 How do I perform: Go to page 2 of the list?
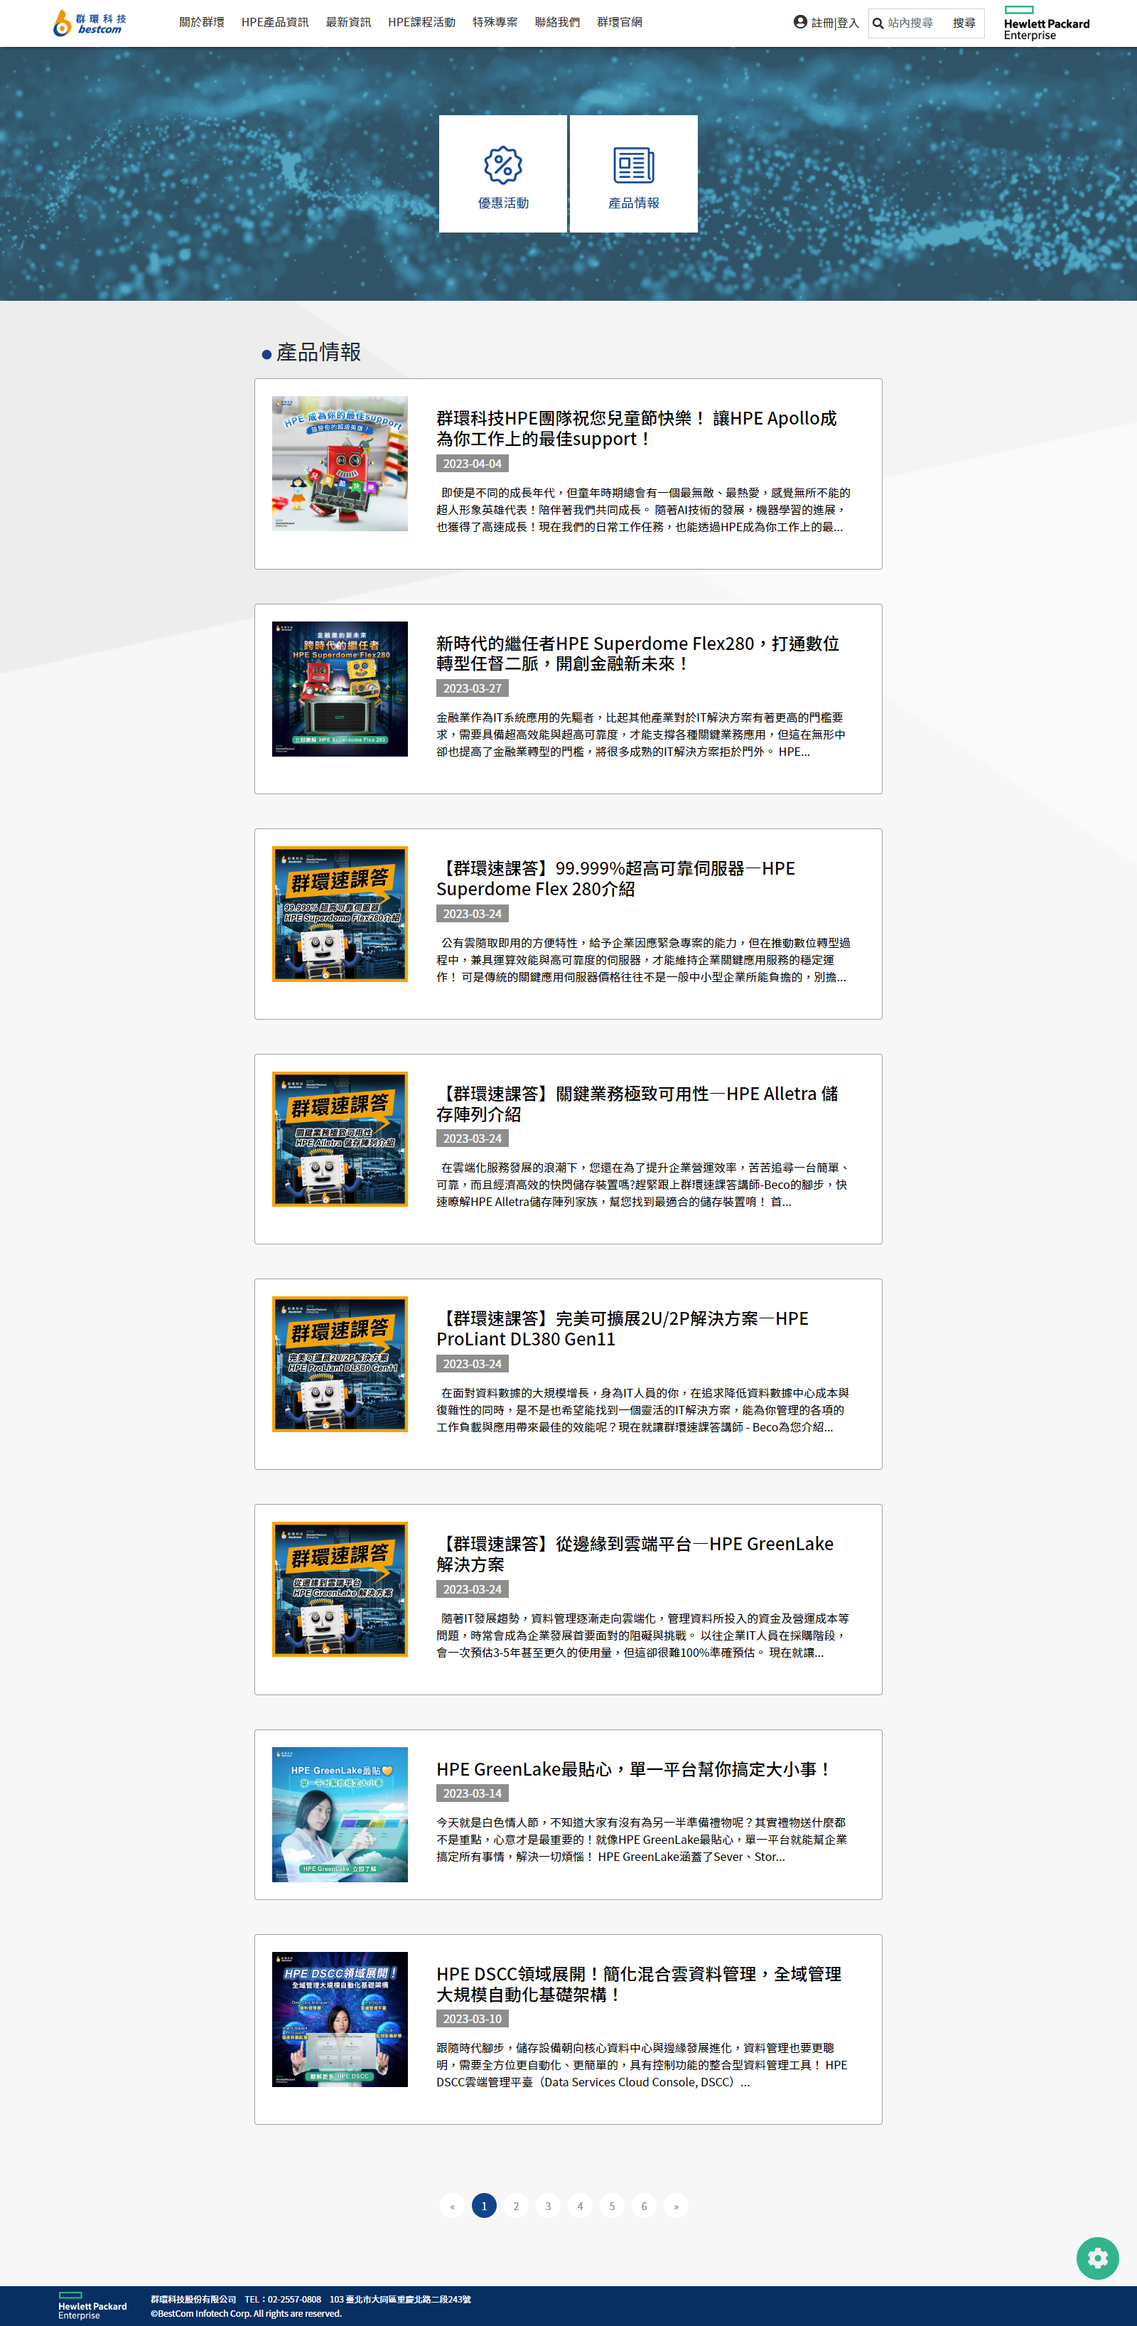pyautogui.click(x=516, y=2206)
